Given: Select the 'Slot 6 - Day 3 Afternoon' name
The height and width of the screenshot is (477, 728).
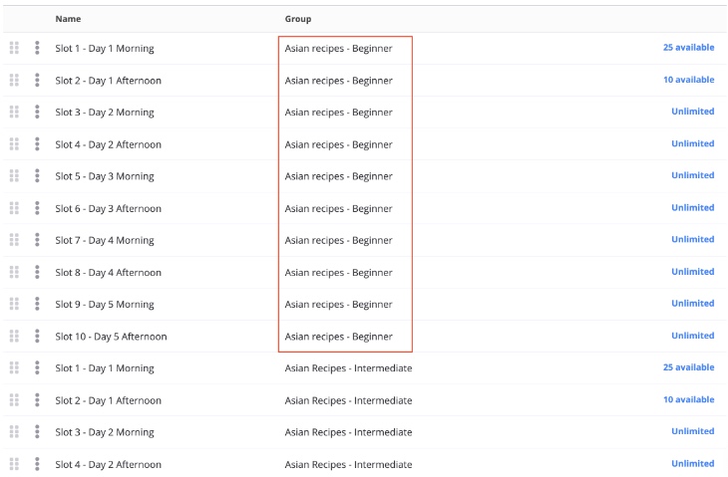Looking at the screenshot, I should pyautogui.click(x=108, y=208).
